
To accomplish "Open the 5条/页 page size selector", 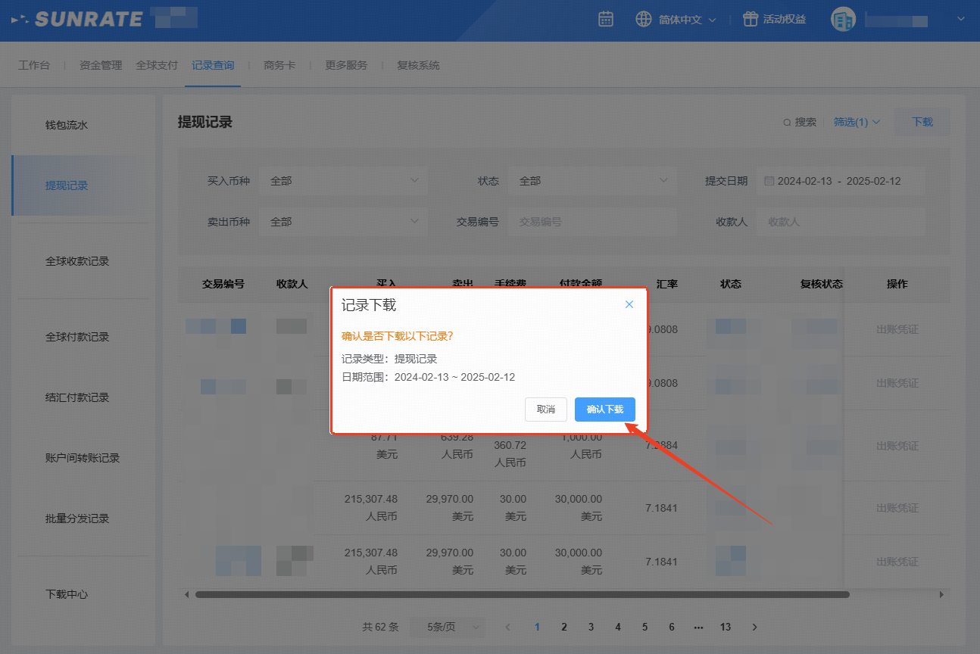I will click(448, 627).
